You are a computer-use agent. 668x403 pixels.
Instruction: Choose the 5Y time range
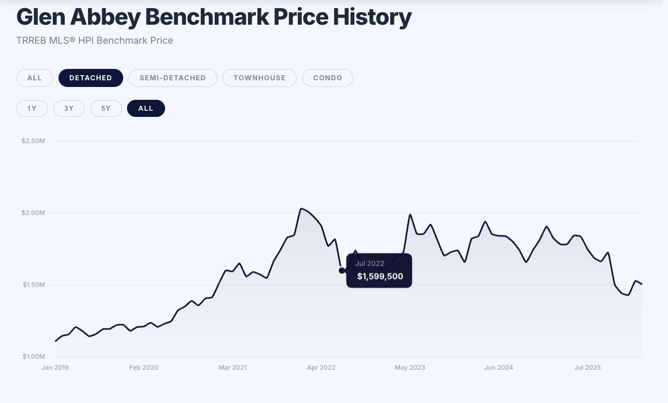[x=106, y=108]
